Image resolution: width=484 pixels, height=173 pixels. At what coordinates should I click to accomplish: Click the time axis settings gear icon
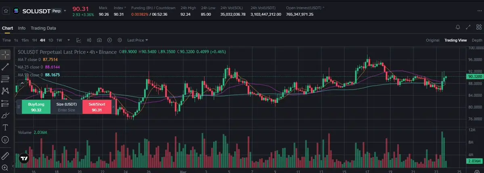[477, 171]
